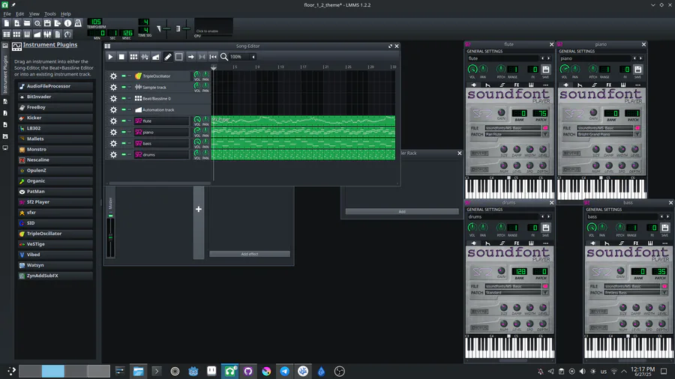The width and height of the screenshot is (675, 379).
Task: Click Add effect button in FX Mixer
Action: coord(250,254)
